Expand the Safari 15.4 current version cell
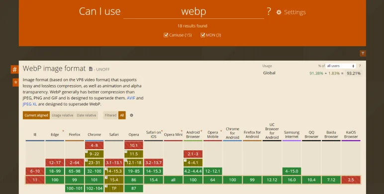This screenshot has width=384, height=194. pos(114,180)
